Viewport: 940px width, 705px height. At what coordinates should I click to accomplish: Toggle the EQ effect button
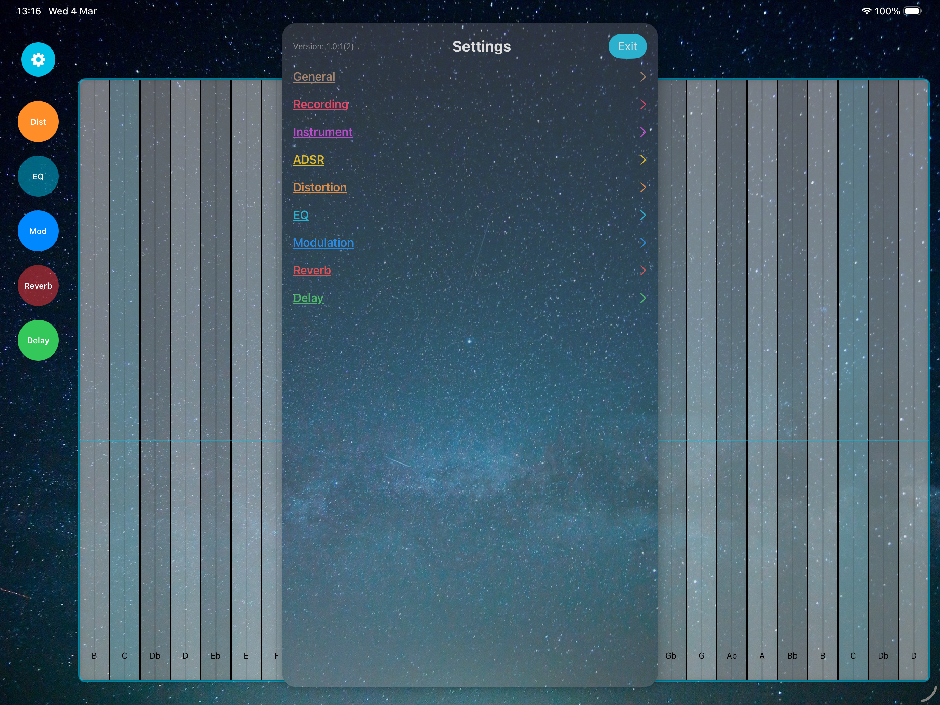click(x=38, y=176)
